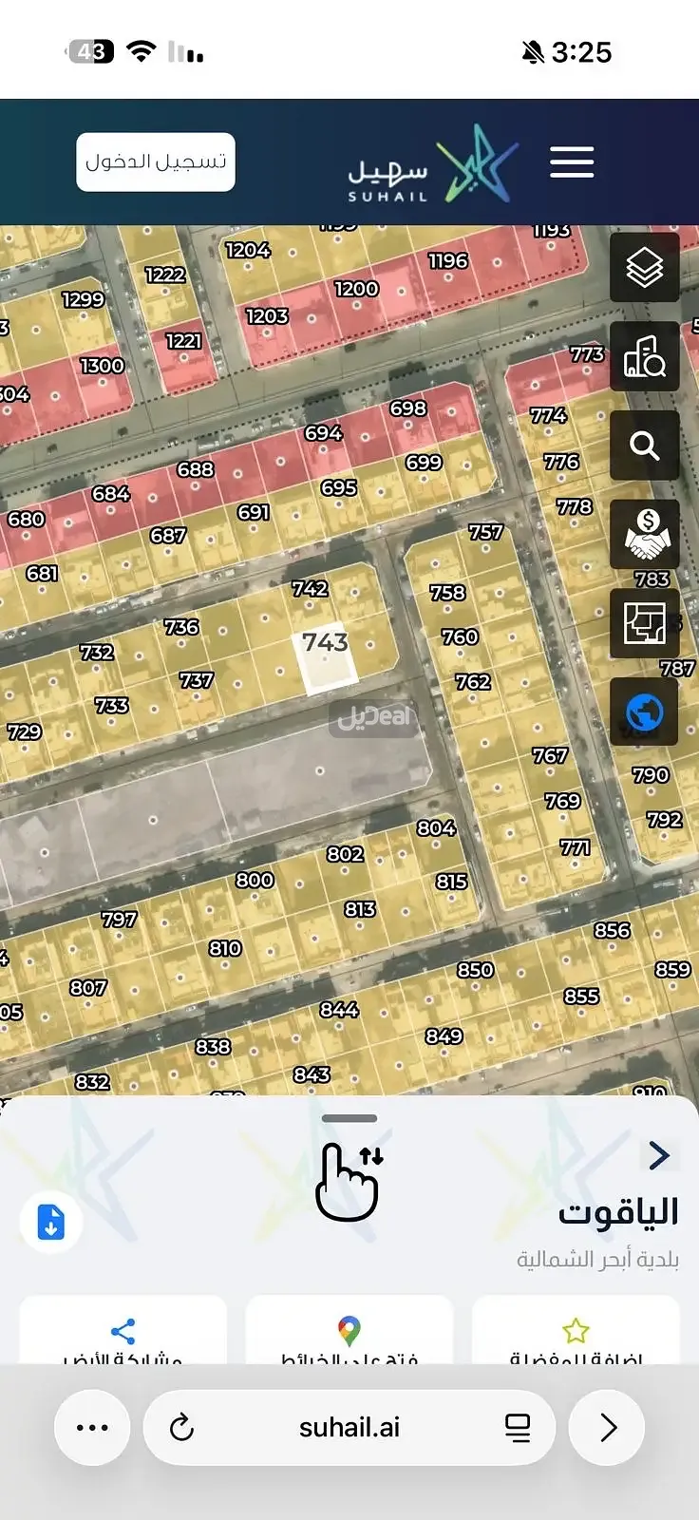Open the browser page options icon
This screenshot has height=1520, width=699.
(x=518, y=1427)
